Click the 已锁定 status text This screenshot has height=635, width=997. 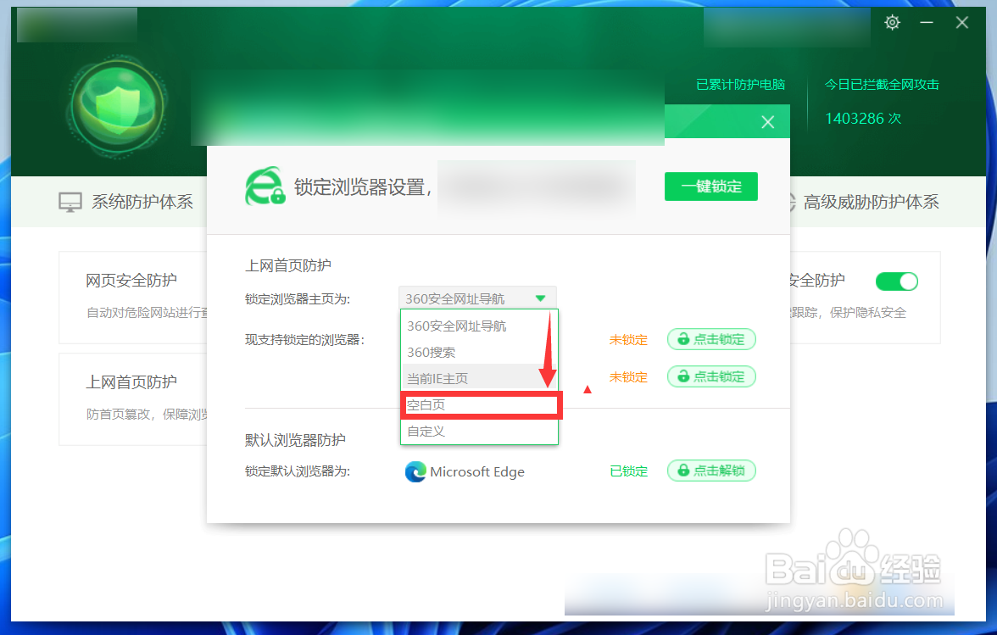[x=628, y=471]
